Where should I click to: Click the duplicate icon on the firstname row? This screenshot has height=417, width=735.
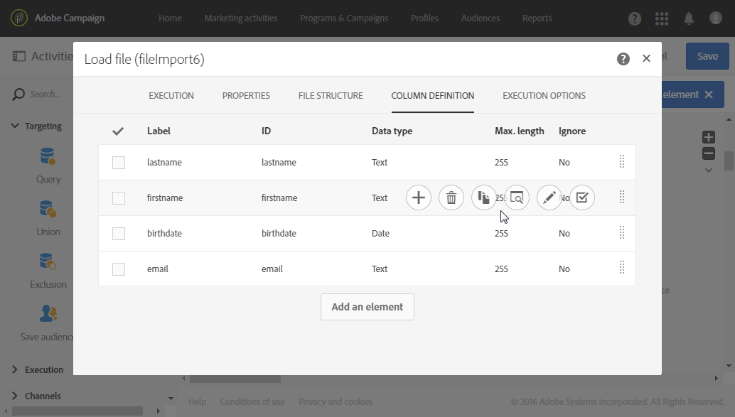tap(484, 198)
